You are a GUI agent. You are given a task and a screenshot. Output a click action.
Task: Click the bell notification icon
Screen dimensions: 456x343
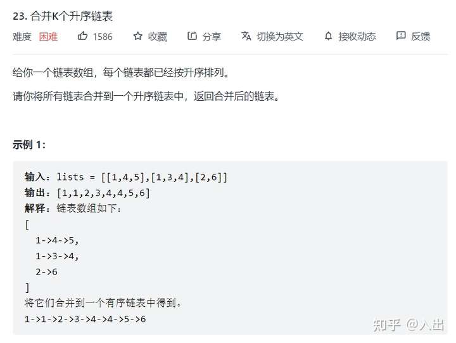pos(328,36)
